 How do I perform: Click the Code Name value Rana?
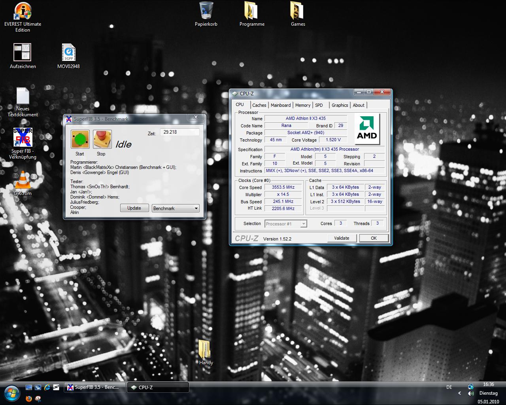(286, 125)
